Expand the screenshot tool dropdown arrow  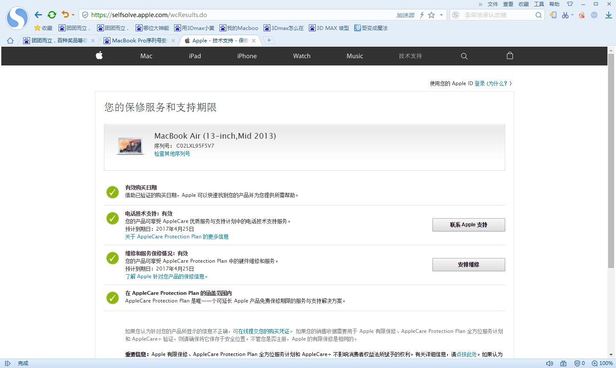pyautogui.click(x=572, y=14)
